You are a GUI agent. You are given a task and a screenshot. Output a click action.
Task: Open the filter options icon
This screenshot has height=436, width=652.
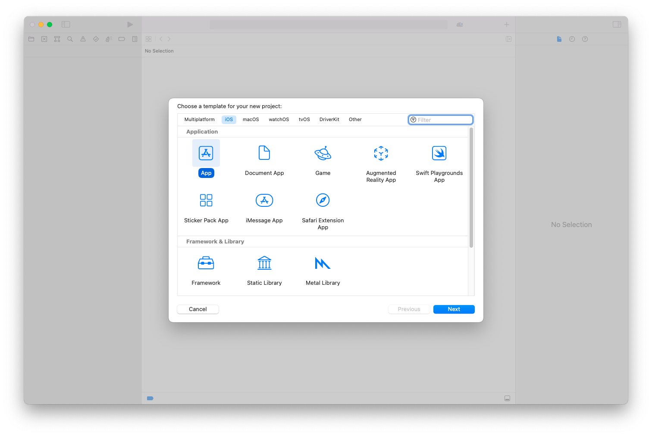413,120
